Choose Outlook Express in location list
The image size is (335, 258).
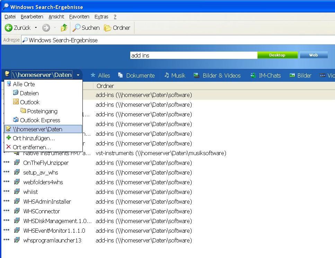[x=43, y=120]
